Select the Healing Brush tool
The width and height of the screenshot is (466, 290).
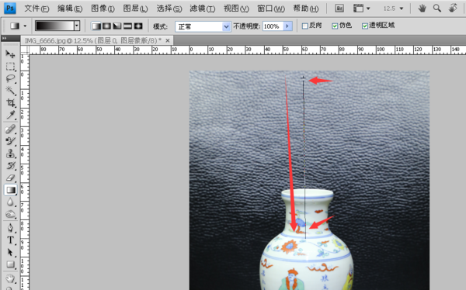coord(10,129)
